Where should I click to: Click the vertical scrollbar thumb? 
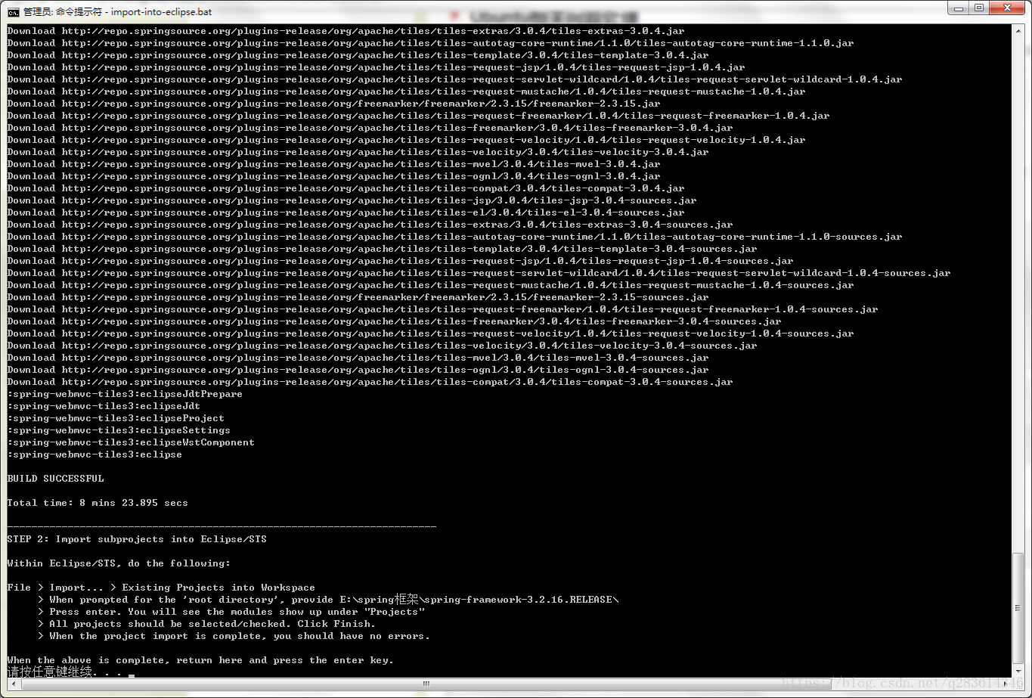click(x=1018, y=608)
